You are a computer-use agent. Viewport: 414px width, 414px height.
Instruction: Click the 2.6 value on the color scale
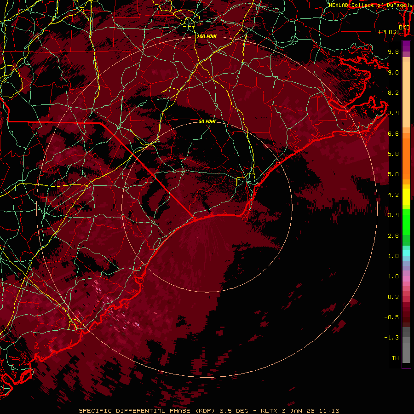click(393, 236)
